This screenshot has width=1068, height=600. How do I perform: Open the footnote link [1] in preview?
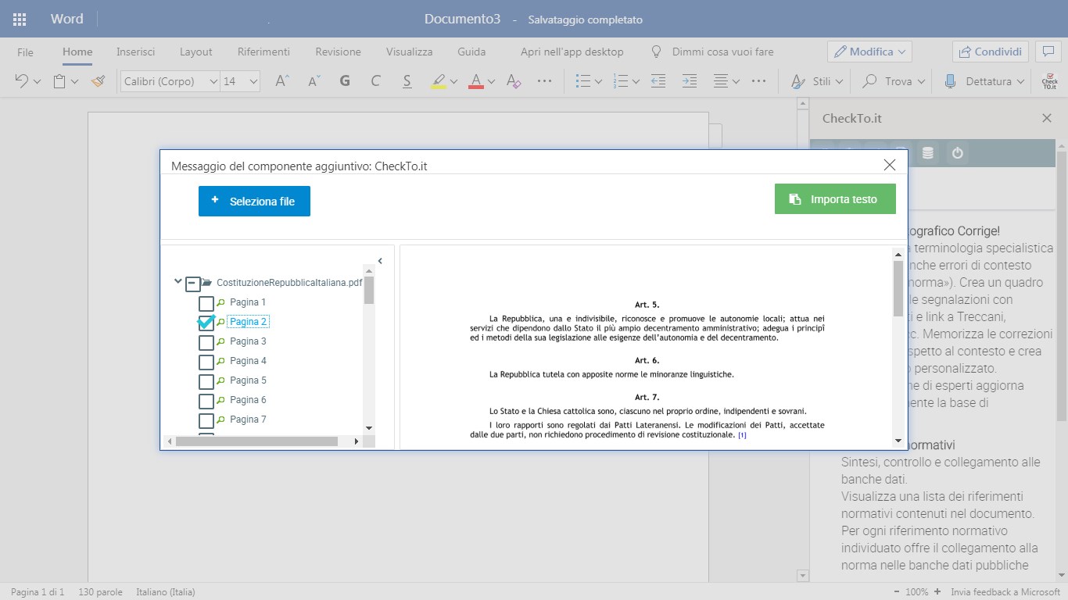click(742, 436)
